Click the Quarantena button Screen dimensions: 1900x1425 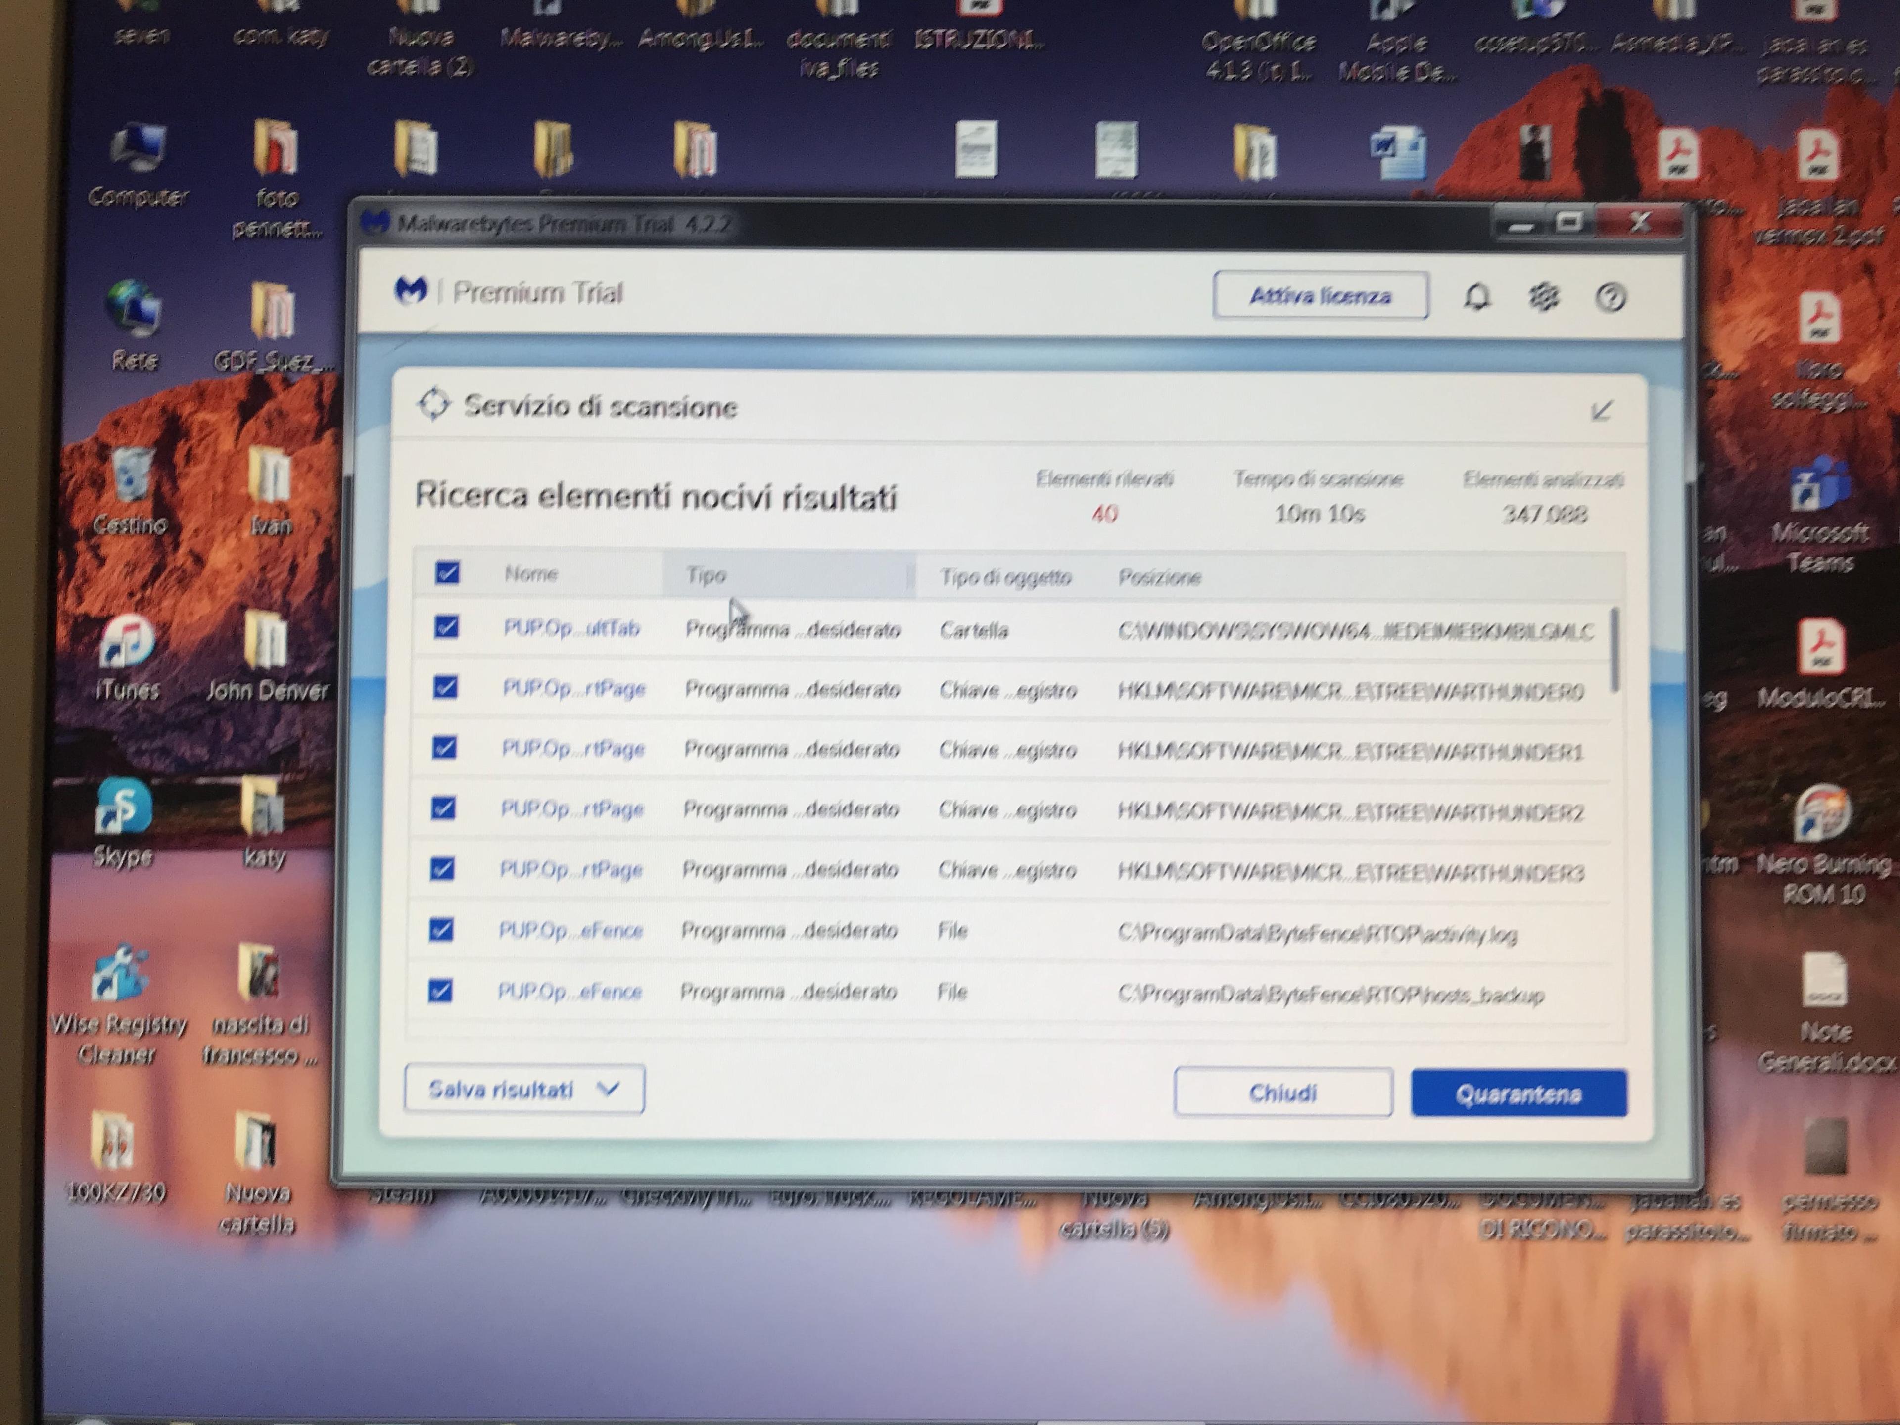coord(1519,1093)
